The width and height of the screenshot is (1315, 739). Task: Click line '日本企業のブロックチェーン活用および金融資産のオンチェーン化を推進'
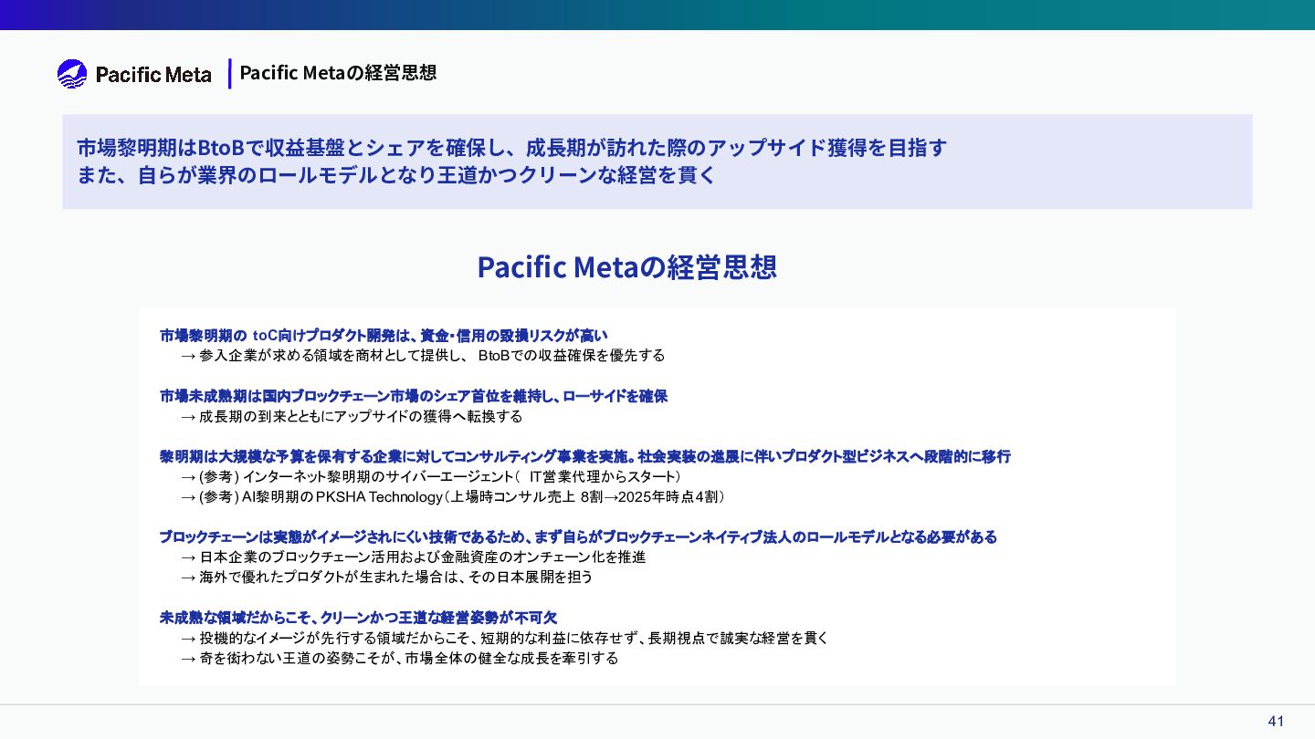tap(414, 557)
